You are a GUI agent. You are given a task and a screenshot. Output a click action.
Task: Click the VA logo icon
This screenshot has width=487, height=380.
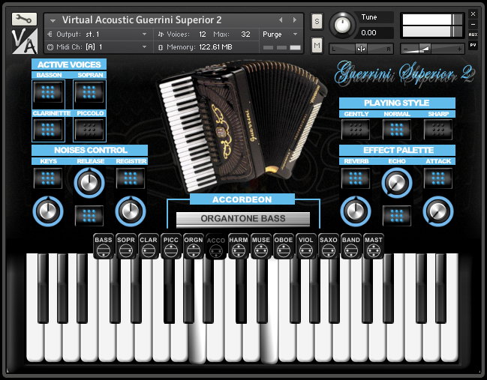25,41
